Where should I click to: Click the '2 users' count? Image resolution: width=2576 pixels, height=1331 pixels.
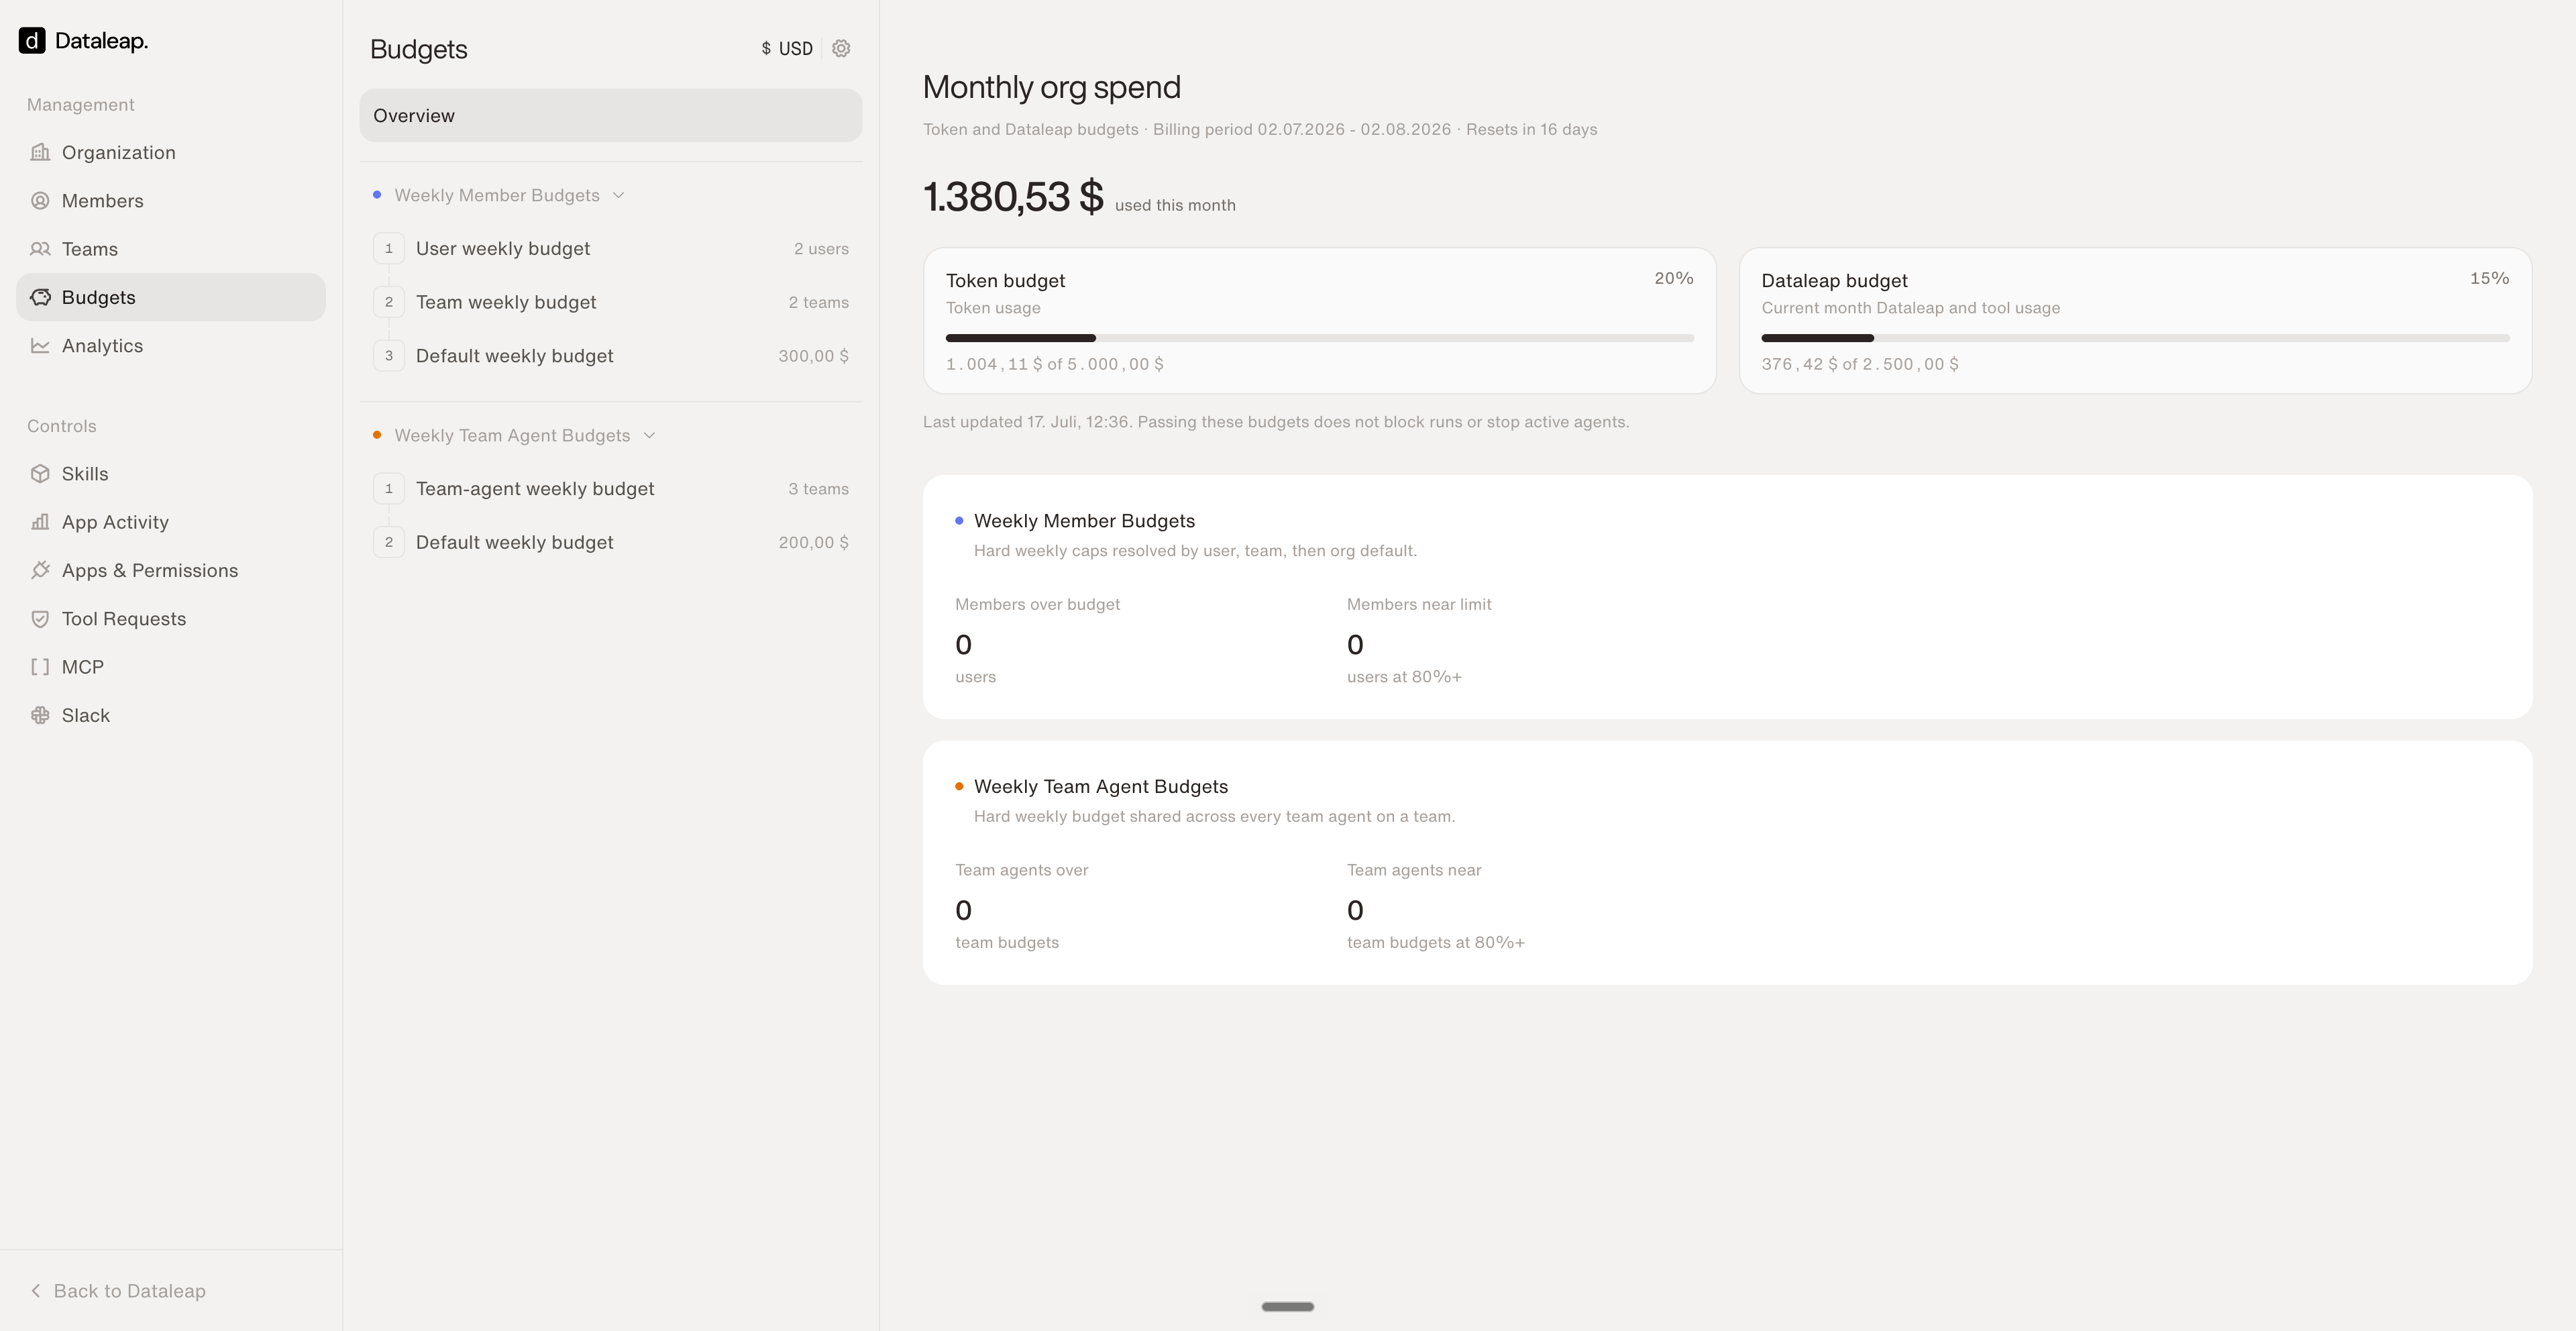click(x=821, y=249)
